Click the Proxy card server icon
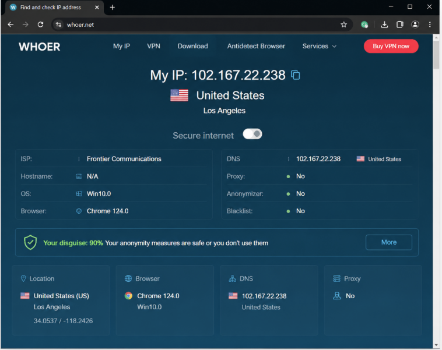This screenshot has height=350, width=442. click(336, 278)
